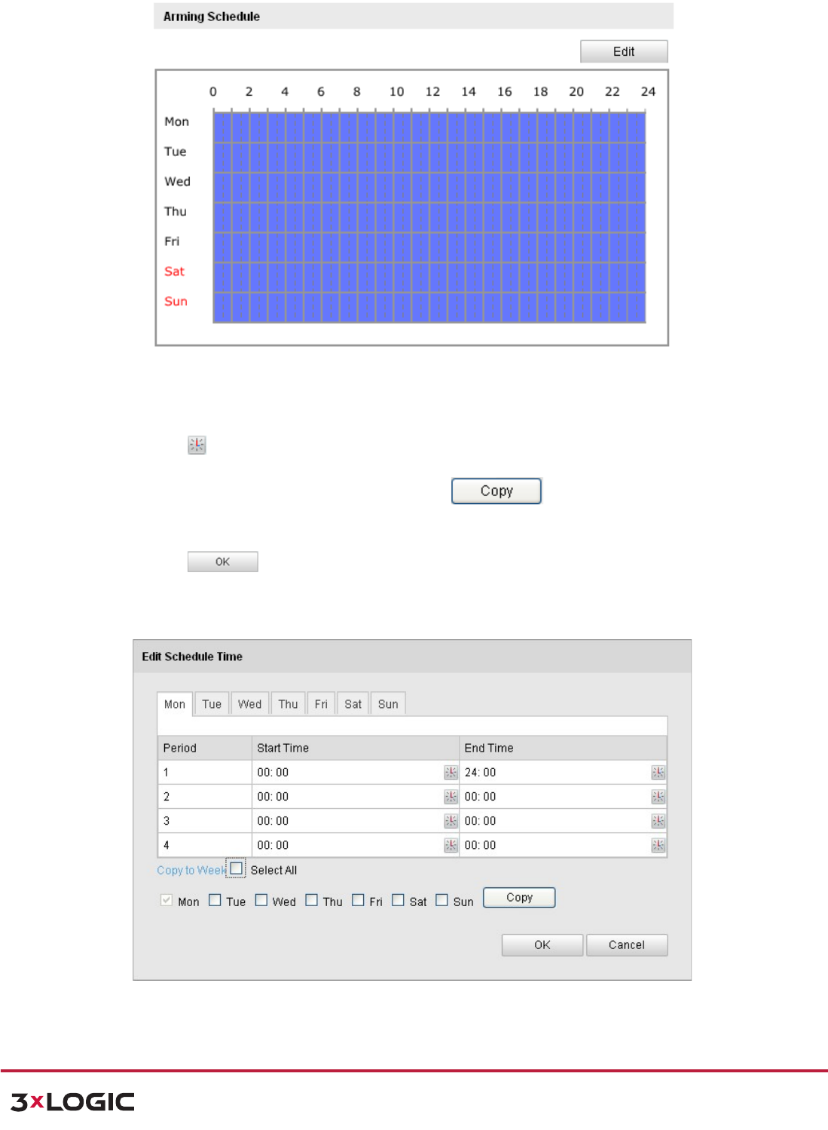This screenshot has width=828, height=1130.
Task: Open time picker for period 1 end time
Action: coord(658,773)
